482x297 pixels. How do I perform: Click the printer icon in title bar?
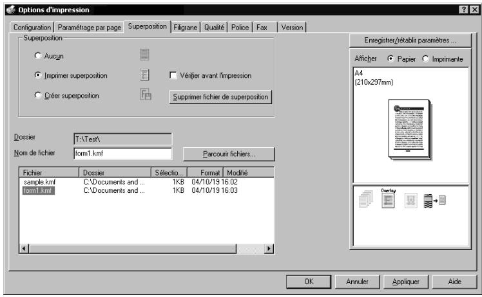[11, 10]
